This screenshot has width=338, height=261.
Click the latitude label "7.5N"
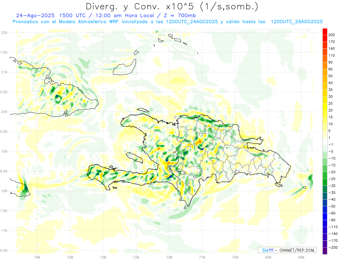point(4,211)
